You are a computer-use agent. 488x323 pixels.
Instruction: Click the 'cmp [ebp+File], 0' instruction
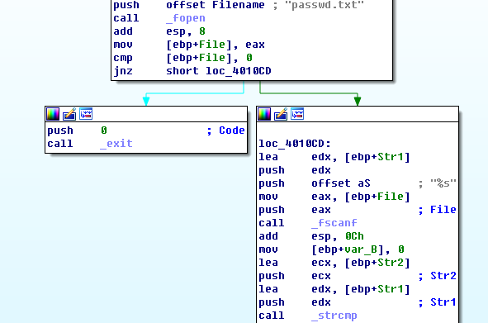(183, 58)
